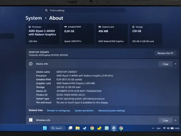Copy the Device info details

pyautogui.click(x=165, y=64)
